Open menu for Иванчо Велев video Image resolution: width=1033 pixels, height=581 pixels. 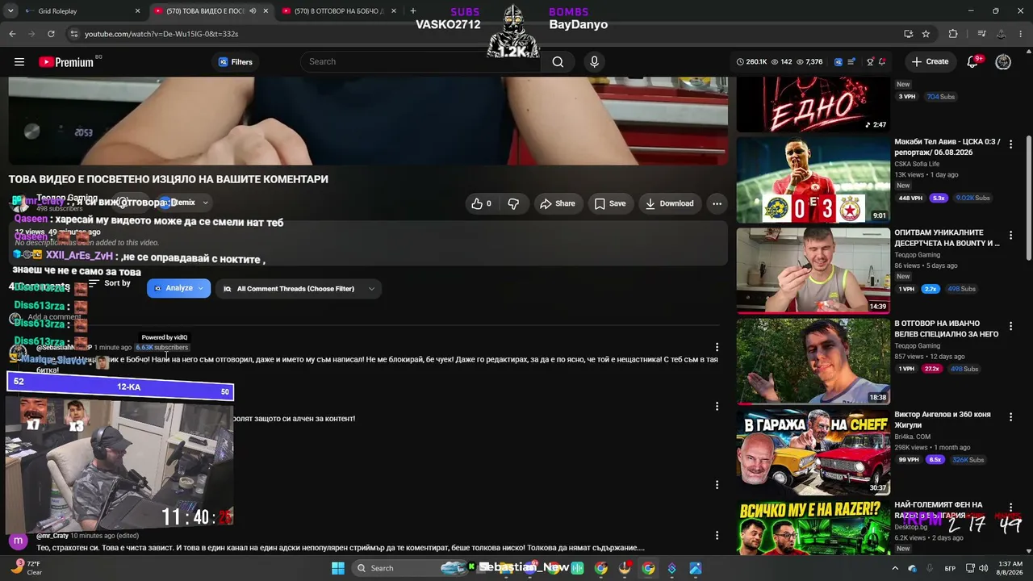point(1010,326)
